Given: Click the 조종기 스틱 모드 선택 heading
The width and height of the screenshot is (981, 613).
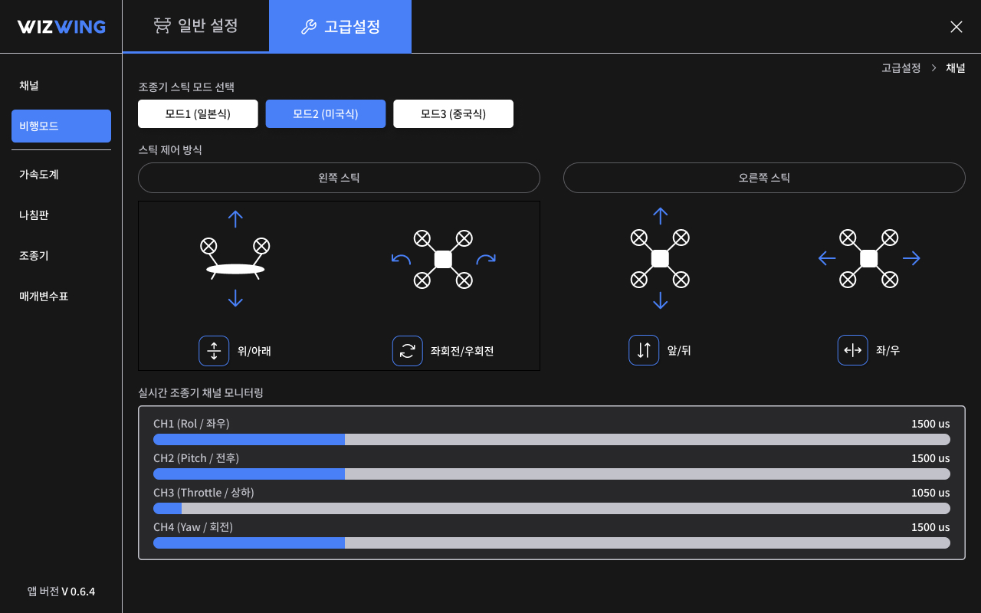Looking at the screenshot, I should point(186,87).
